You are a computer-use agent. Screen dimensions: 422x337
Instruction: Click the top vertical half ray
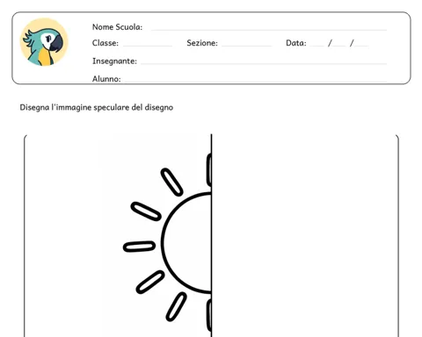209,170
